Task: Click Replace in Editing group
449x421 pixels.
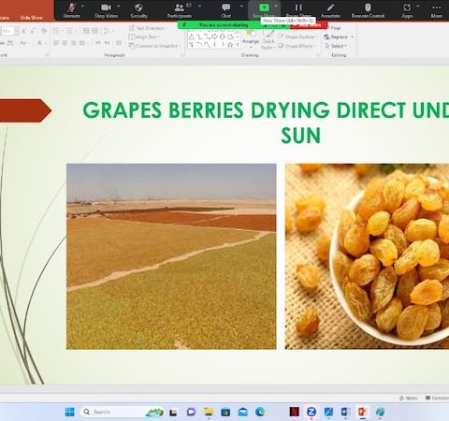Action: 339,36
